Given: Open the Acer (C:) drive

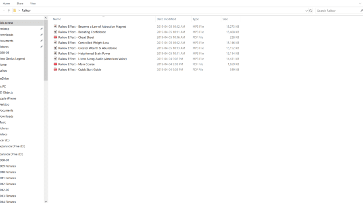Looking at the screenshot, I should [x=5, y=140].
